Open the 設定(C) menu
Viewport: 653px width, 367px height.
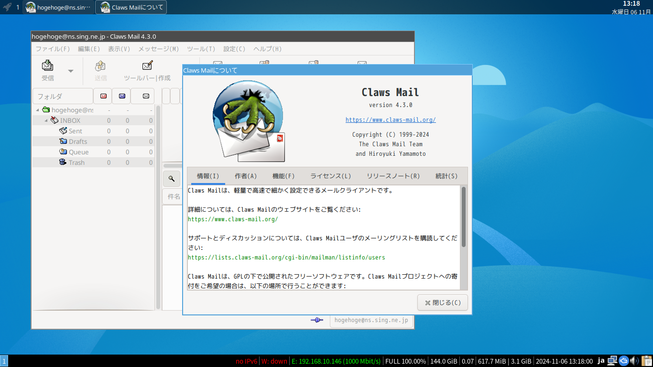234,49
